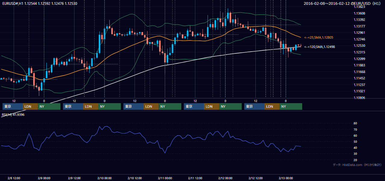Select the 1.13392 price level label
This screenshot has height=181, width=385.
pos(359,20)
